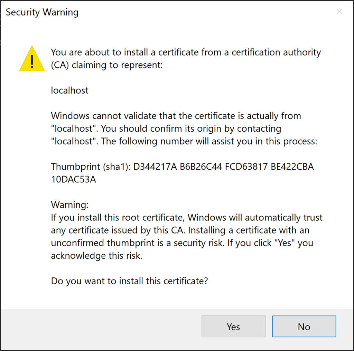Click thumbprint segment FCD63817
The width and height of the screenshot is (354, 351).
point(246,167)
